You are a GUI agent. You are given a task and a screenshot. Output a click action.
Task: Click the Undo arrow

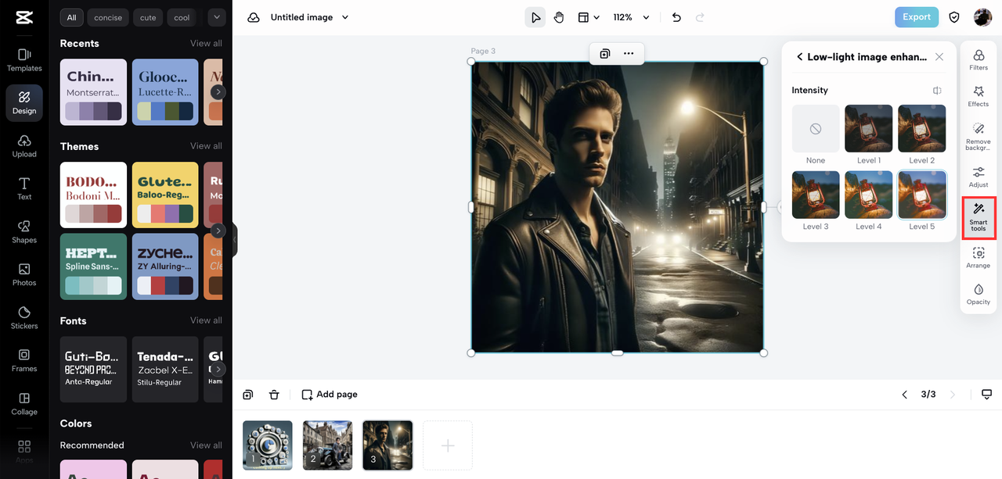[676, 17]
